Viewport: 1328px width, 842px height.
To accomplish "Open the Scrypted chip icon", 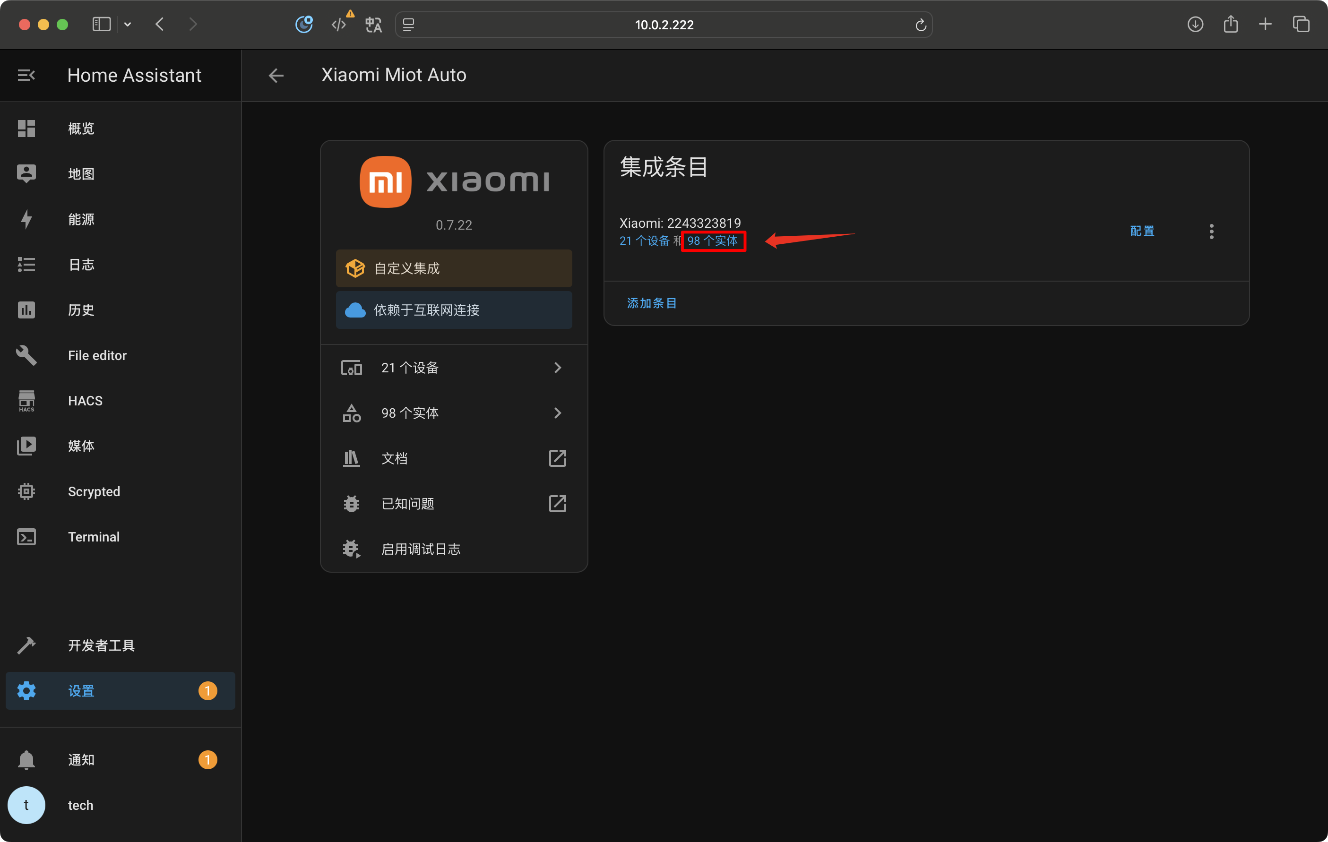I will [x=26, y=491].
